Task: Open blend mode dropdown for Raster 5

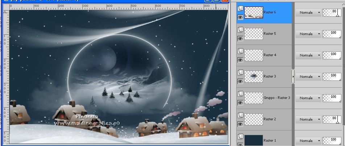Action: coord(308,34)
